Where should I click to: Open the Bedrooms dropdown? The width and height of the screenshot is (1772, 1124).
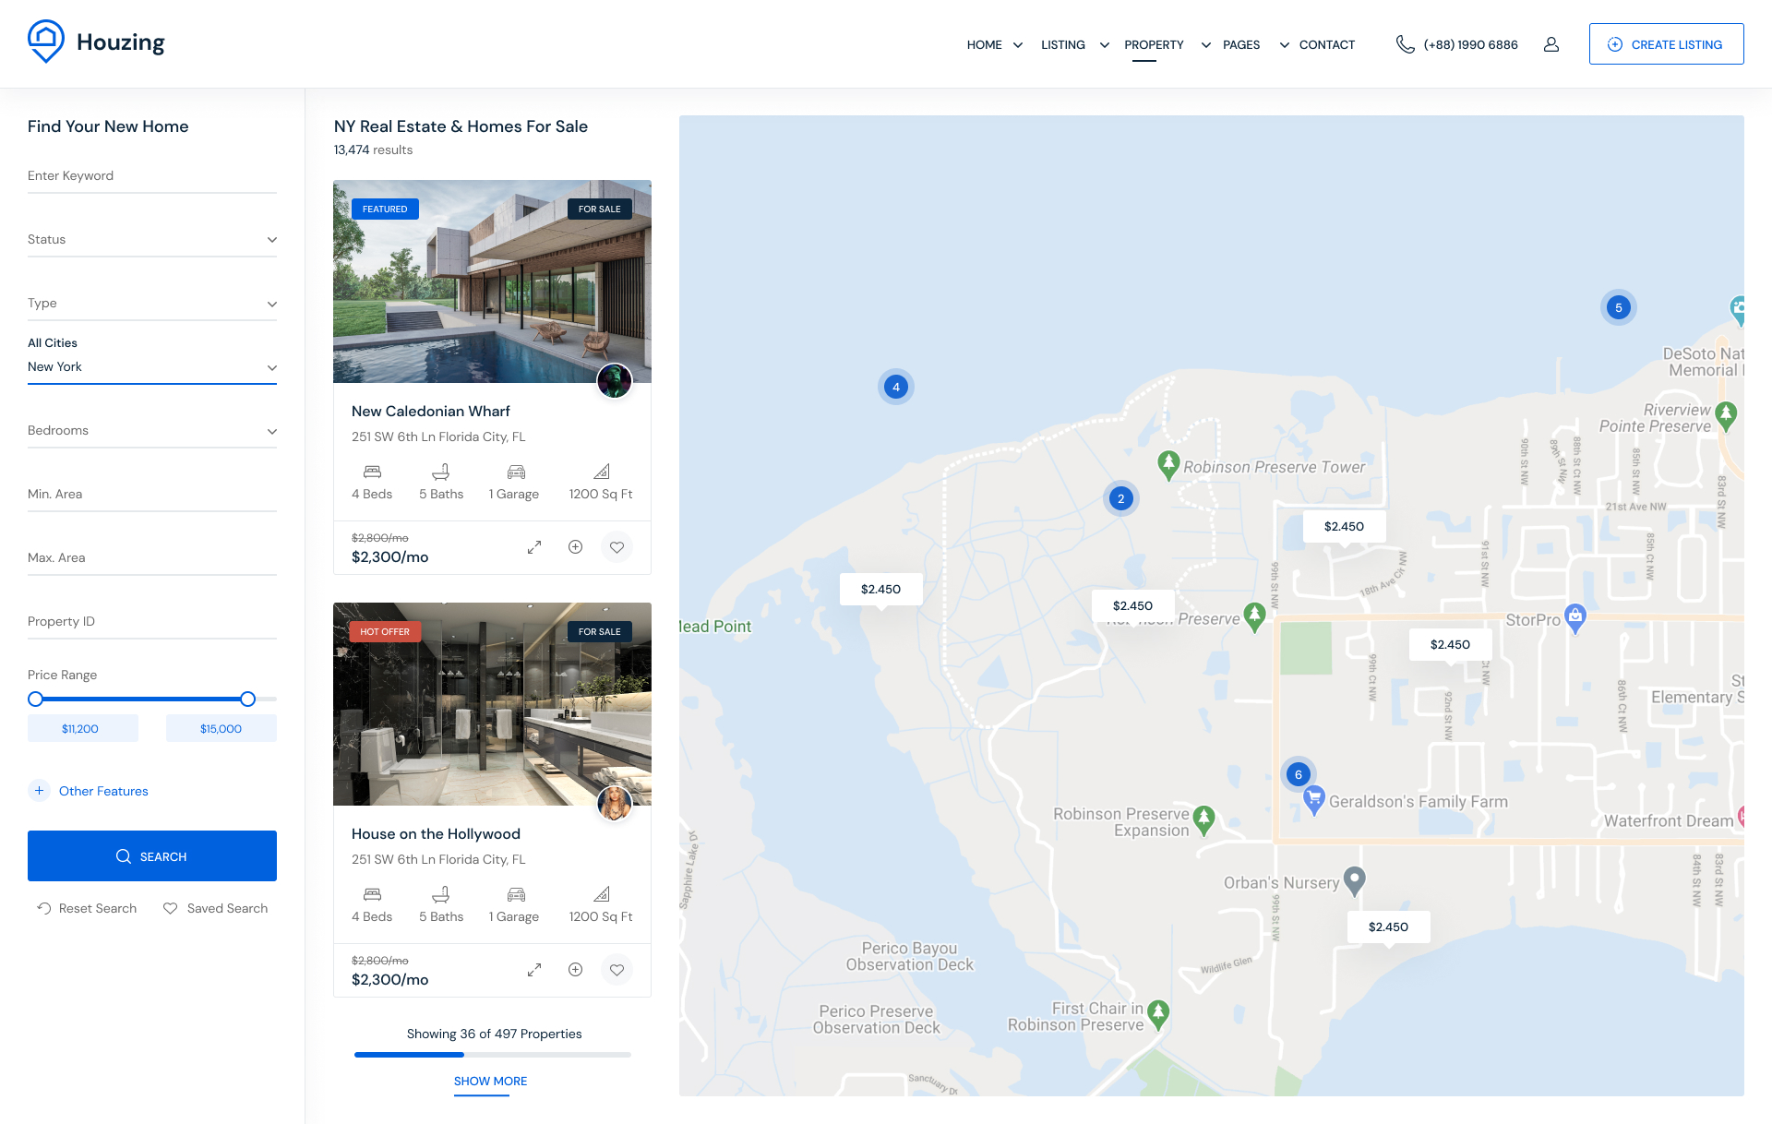151,431
